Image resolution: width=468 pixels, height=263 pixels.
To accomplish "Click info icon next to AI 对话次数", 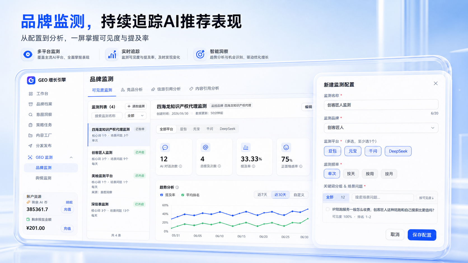I will pyautogui.click(x=181, y=166).
